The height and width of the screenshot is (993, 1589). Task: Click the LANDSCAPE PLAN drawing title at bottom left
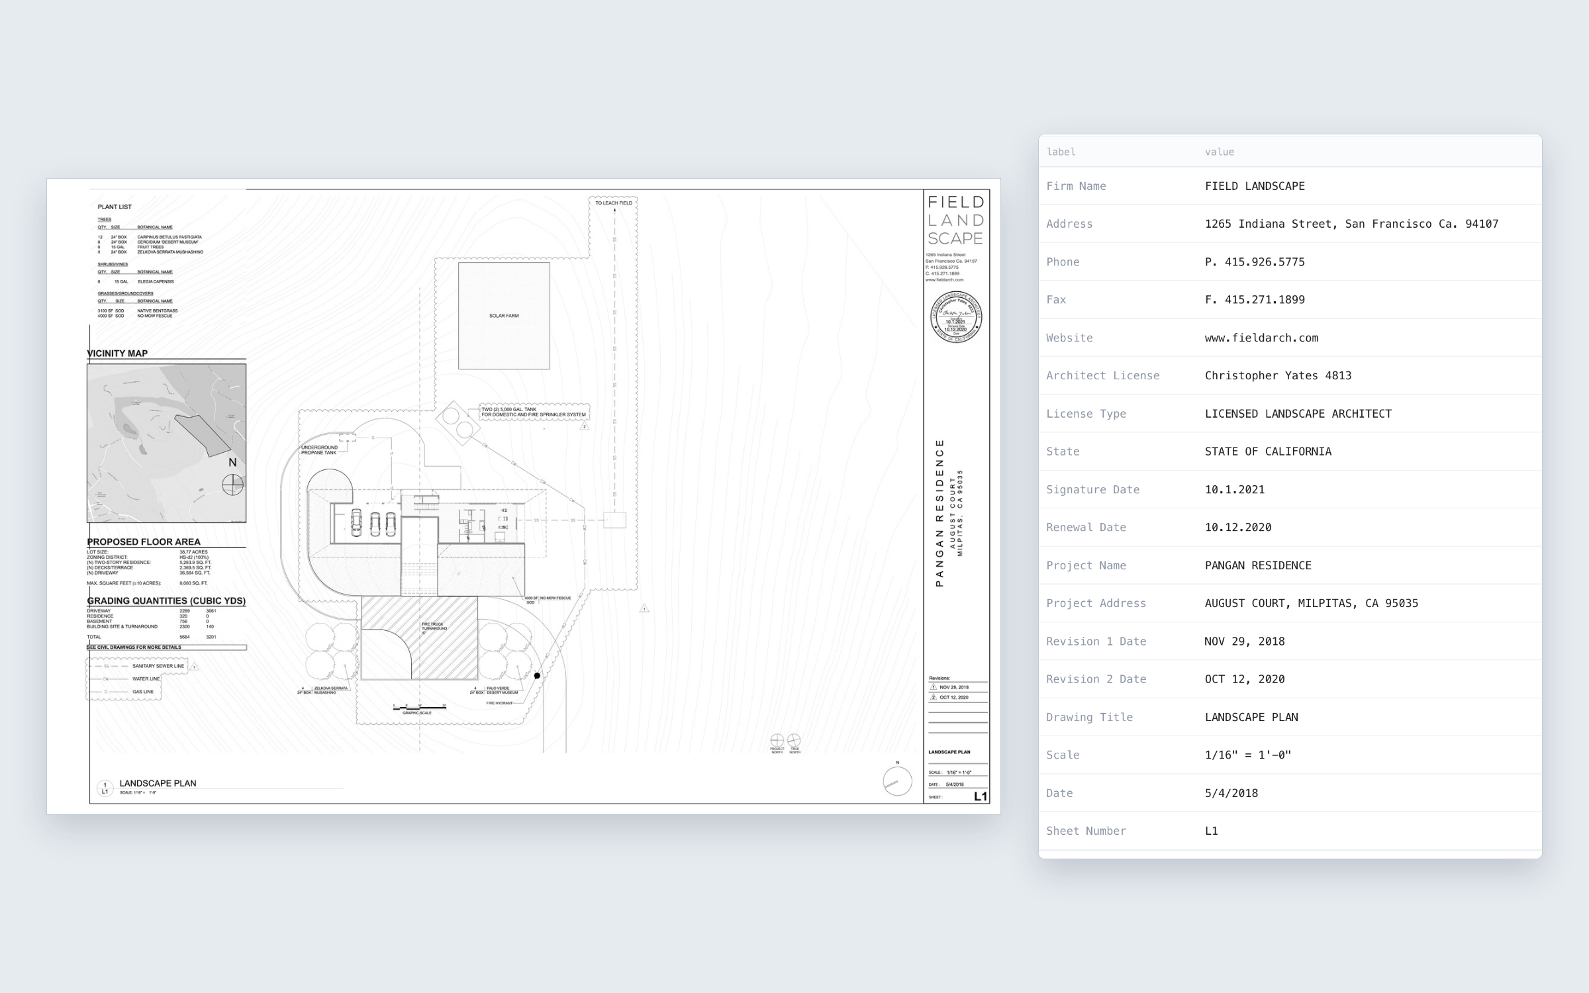pos(158,783)
